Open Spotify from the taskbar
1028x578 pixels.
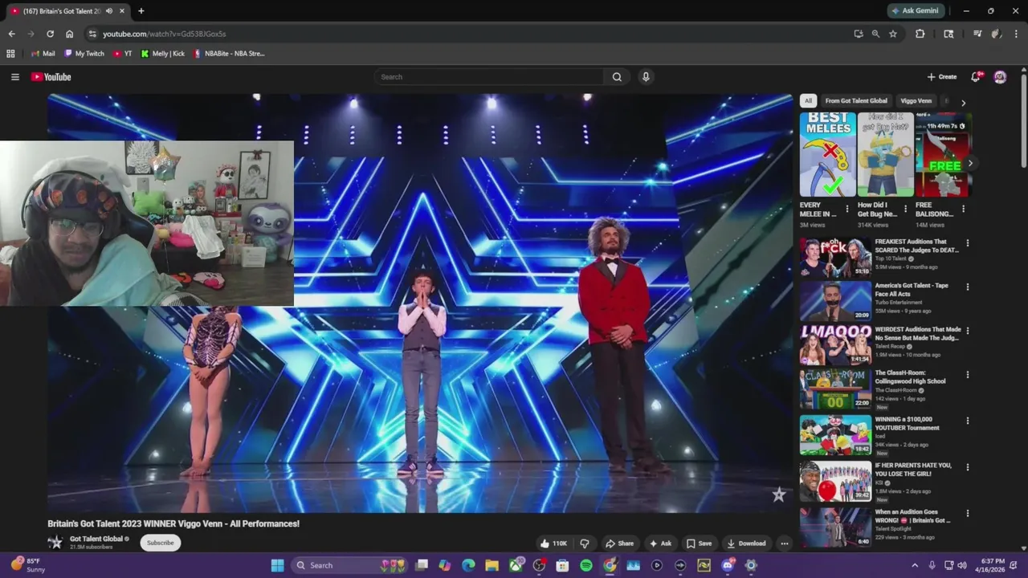coord(586,565)
